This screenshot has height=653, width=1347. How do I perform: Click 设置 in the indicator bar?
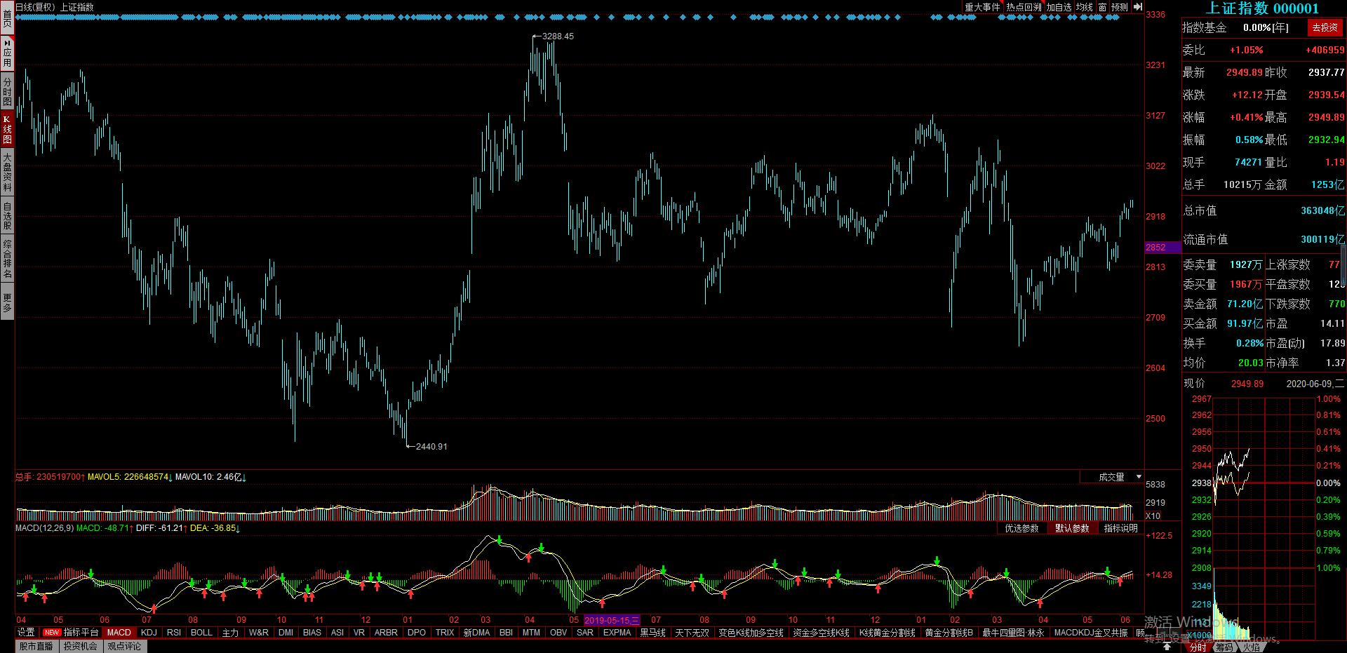(x=26, y=632)
